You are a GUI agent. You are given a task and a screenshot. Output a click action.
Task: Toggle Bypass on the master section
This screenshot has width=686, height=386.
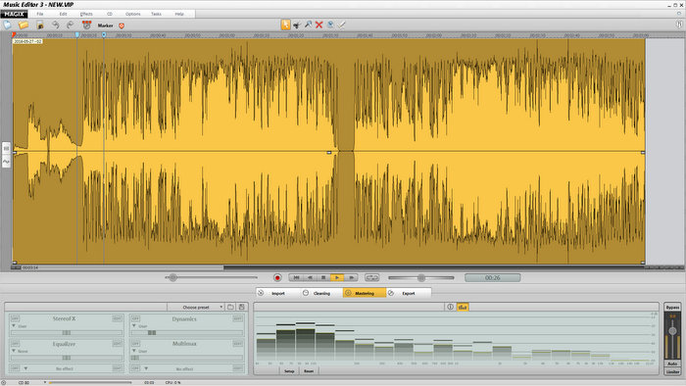click(x=672, y=308)
